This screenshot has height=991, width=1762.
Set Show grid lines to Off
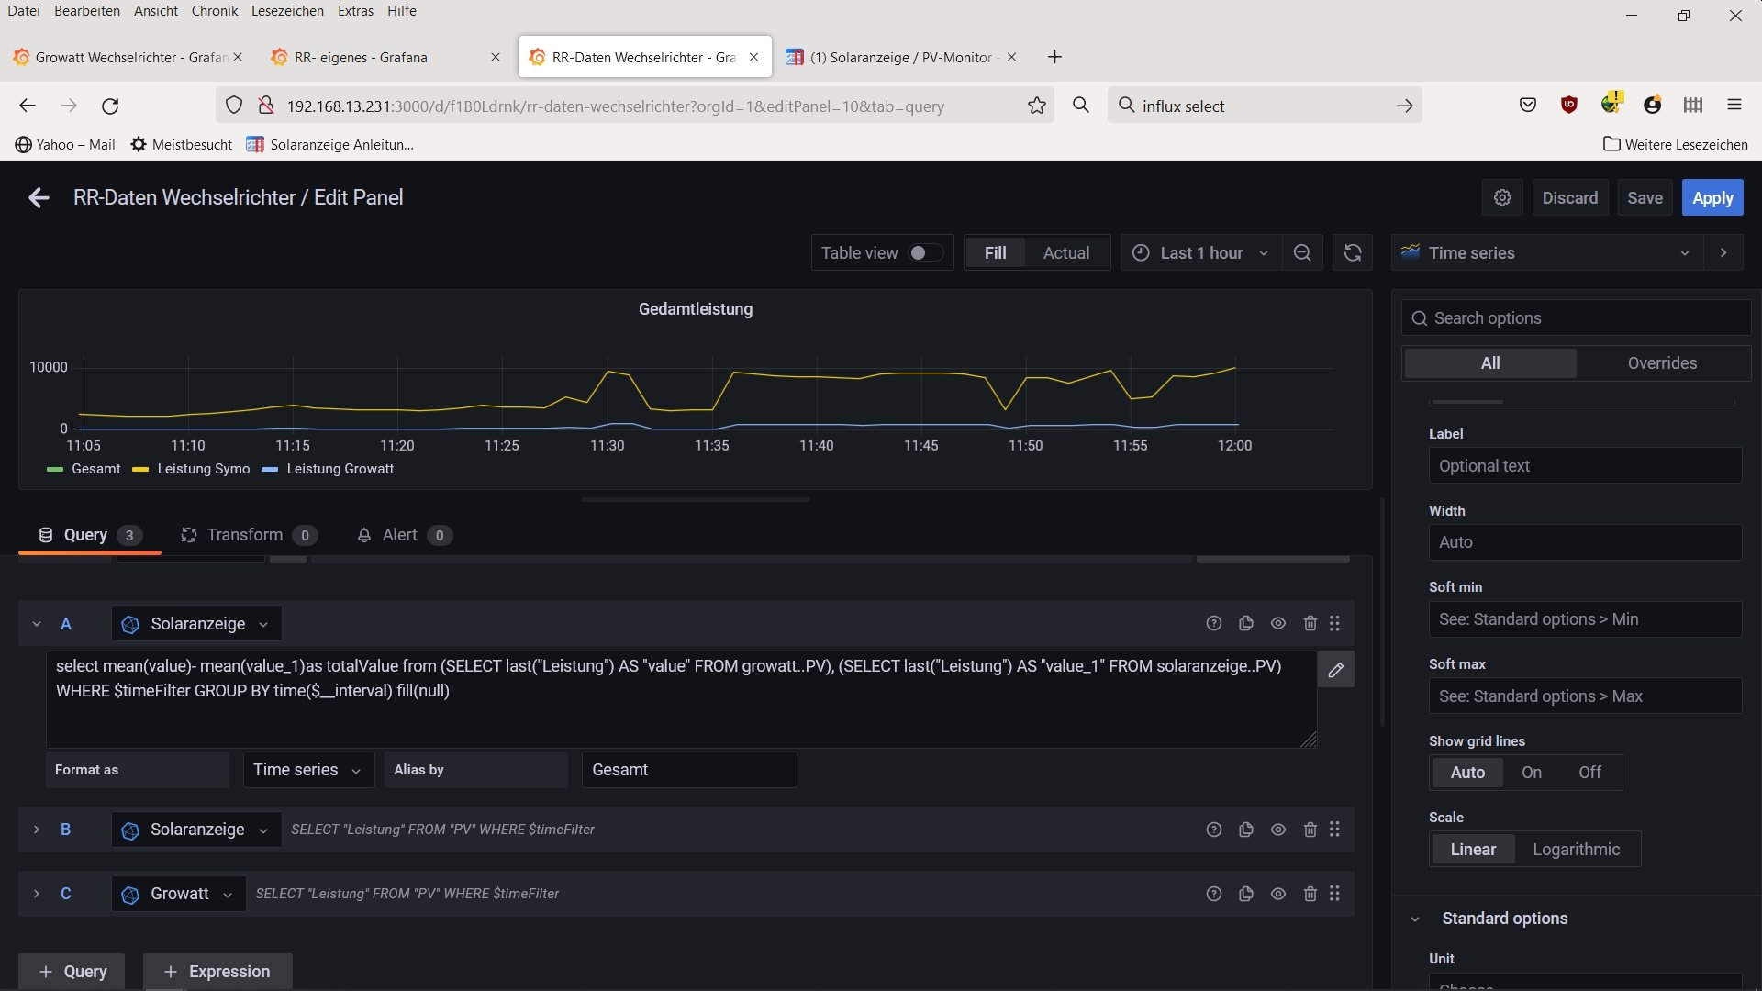pos(1589,773)
